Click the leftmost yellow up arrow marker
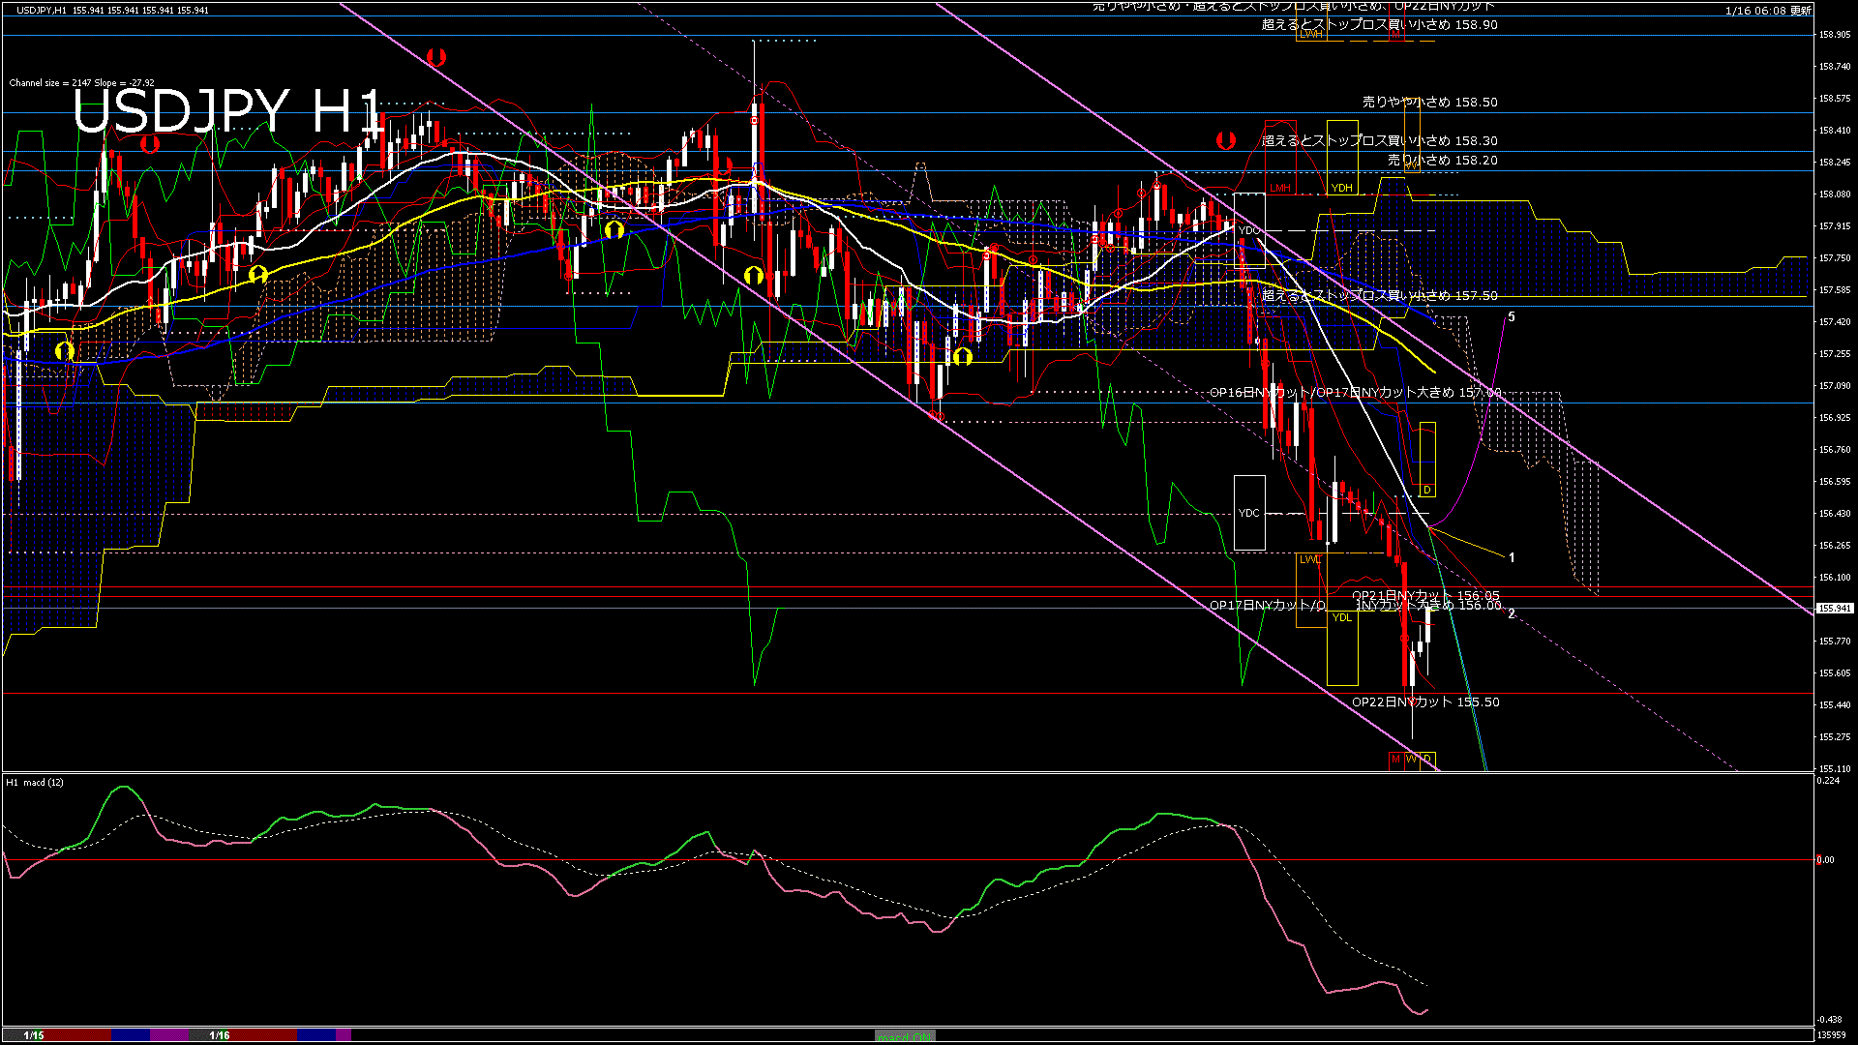 [x=64, y=350]
